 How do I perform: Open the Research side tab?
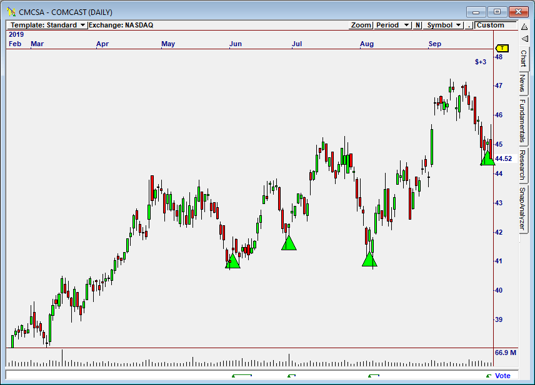(523, 165)
